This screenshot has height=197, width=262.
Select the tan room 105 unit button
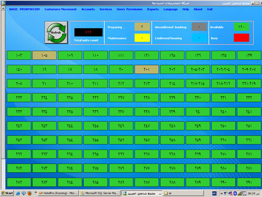coord(45,55)
